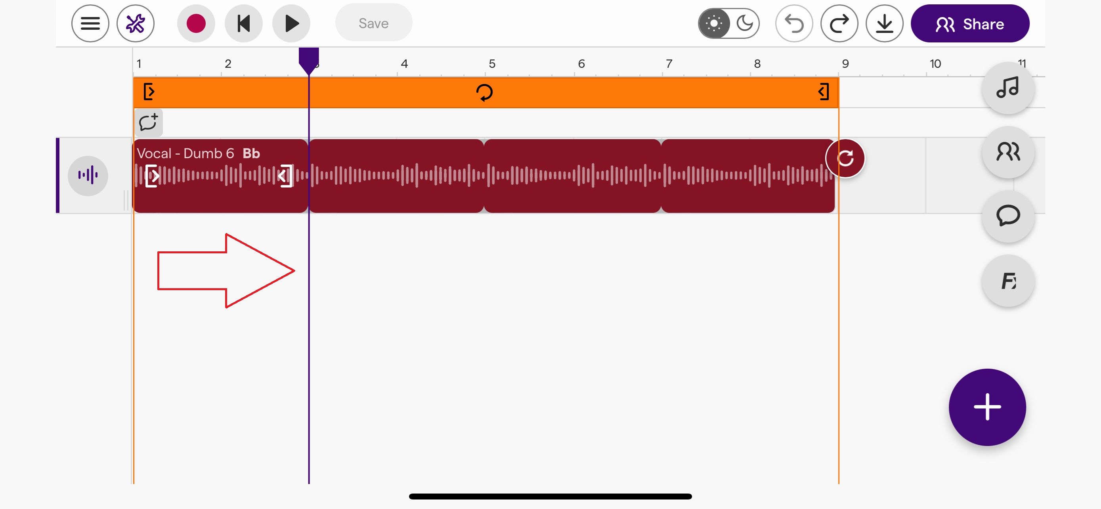This screenshot has width=1101, height=509.
Task: Click bar 8 on the ruler
Action: click(757, 64)
